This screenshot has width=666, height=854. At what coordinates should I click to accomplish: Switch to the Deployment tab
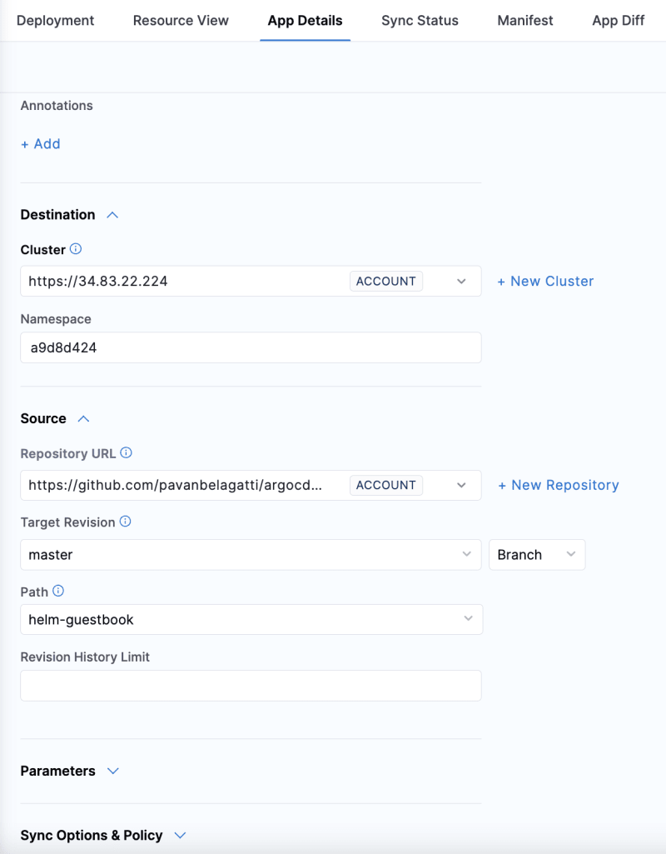[x=56, y=21]
